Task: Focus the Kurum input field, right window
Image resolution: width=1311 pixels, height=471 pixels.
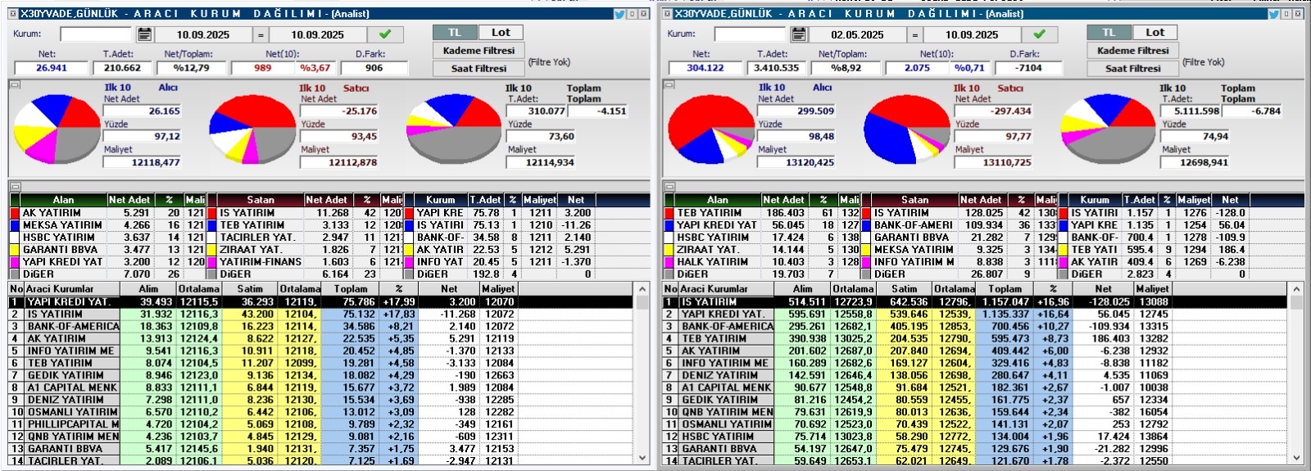Action: tap(750, 34)
